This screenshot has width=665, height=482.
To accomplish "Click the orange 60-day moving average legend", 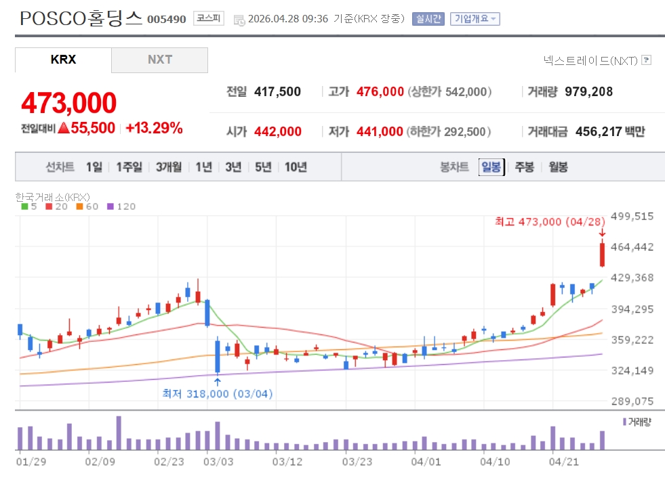I will pos(87,206).
